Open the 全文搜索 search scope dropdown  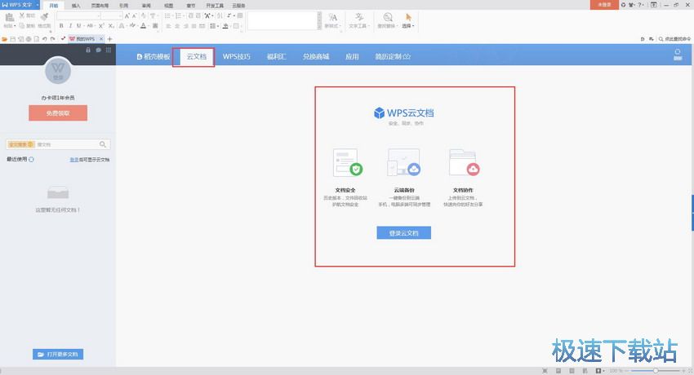[20, 144]
